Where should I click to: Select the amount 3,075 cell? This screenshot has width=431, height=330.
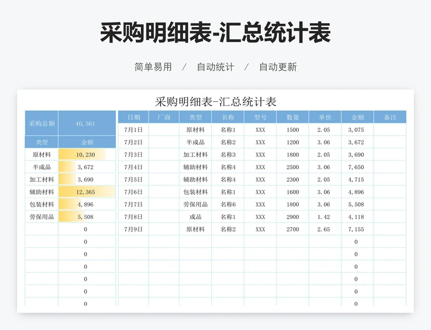point(358,130)
